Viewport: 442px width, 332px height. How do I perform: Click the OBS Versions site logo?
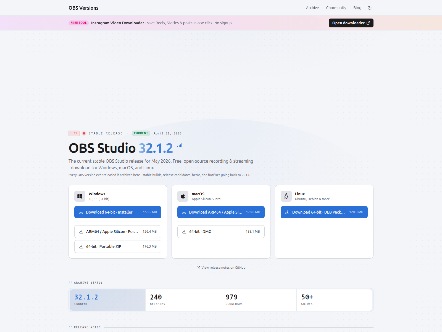coord(83,8)
